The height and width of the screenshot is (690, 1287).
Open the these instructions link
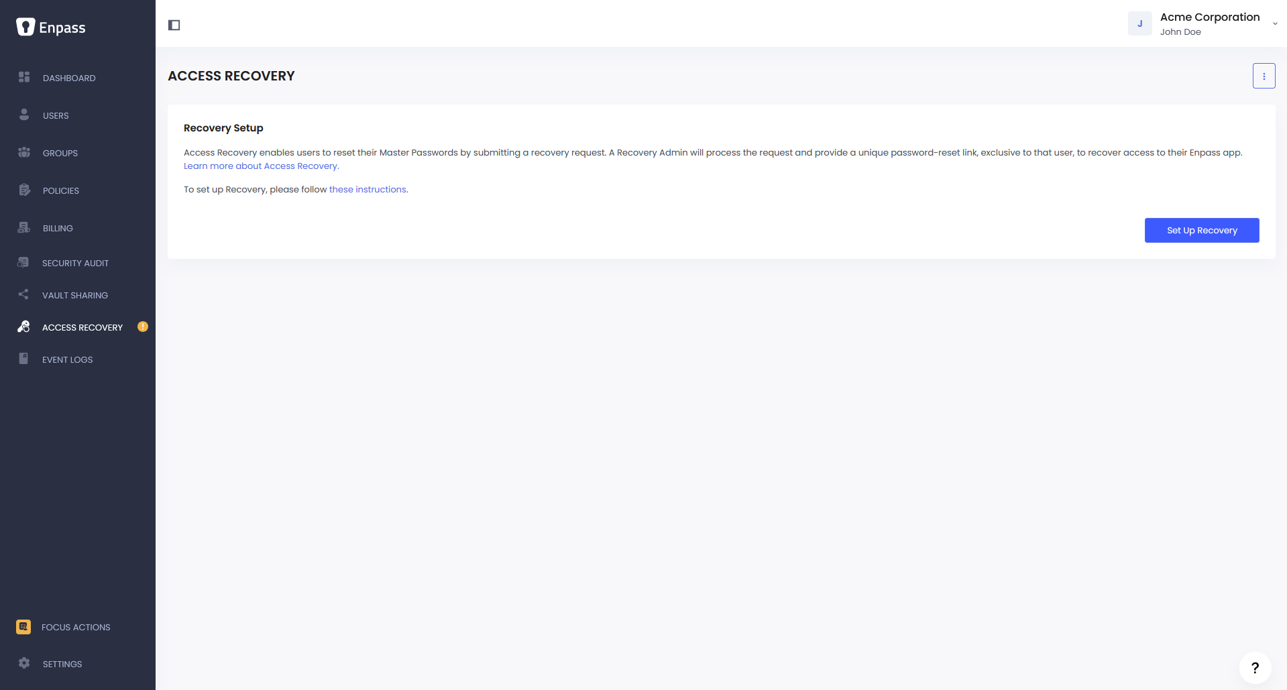click(x=368, y=189)
